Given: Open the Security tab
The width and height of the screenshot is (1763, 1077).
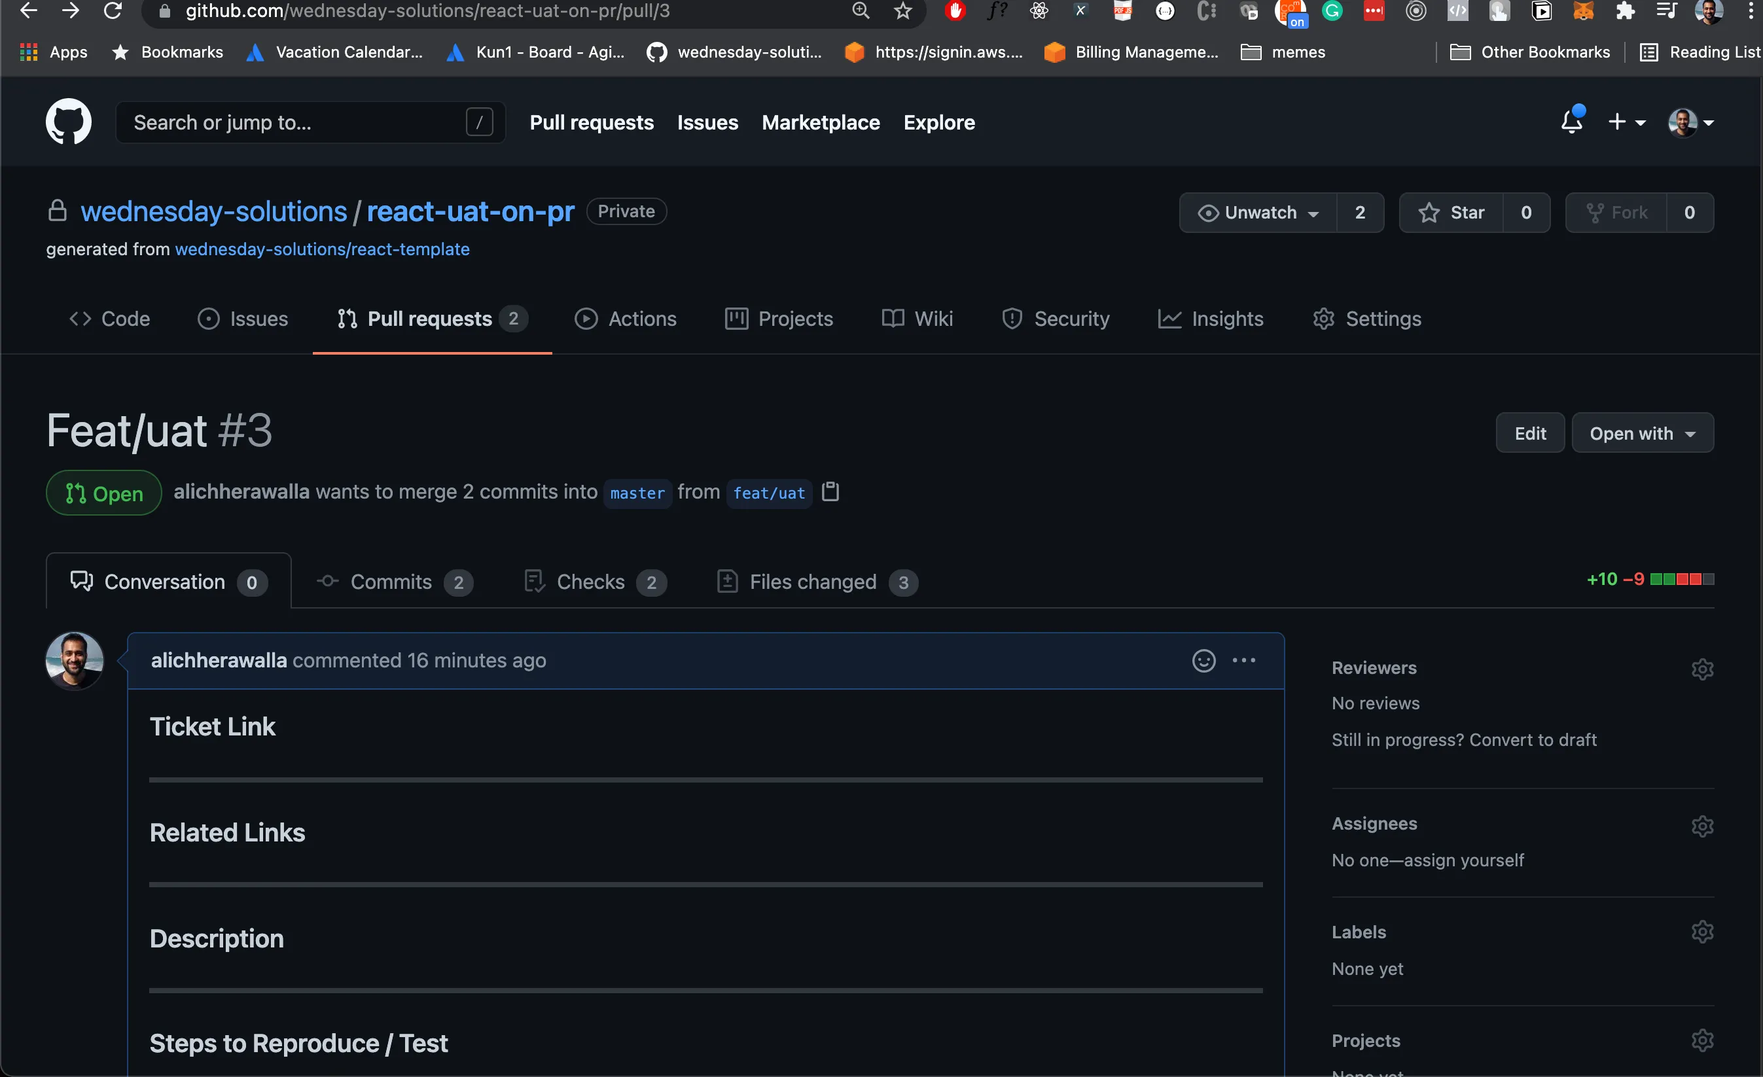Looking at the screenshot, I should point(1056,319).
